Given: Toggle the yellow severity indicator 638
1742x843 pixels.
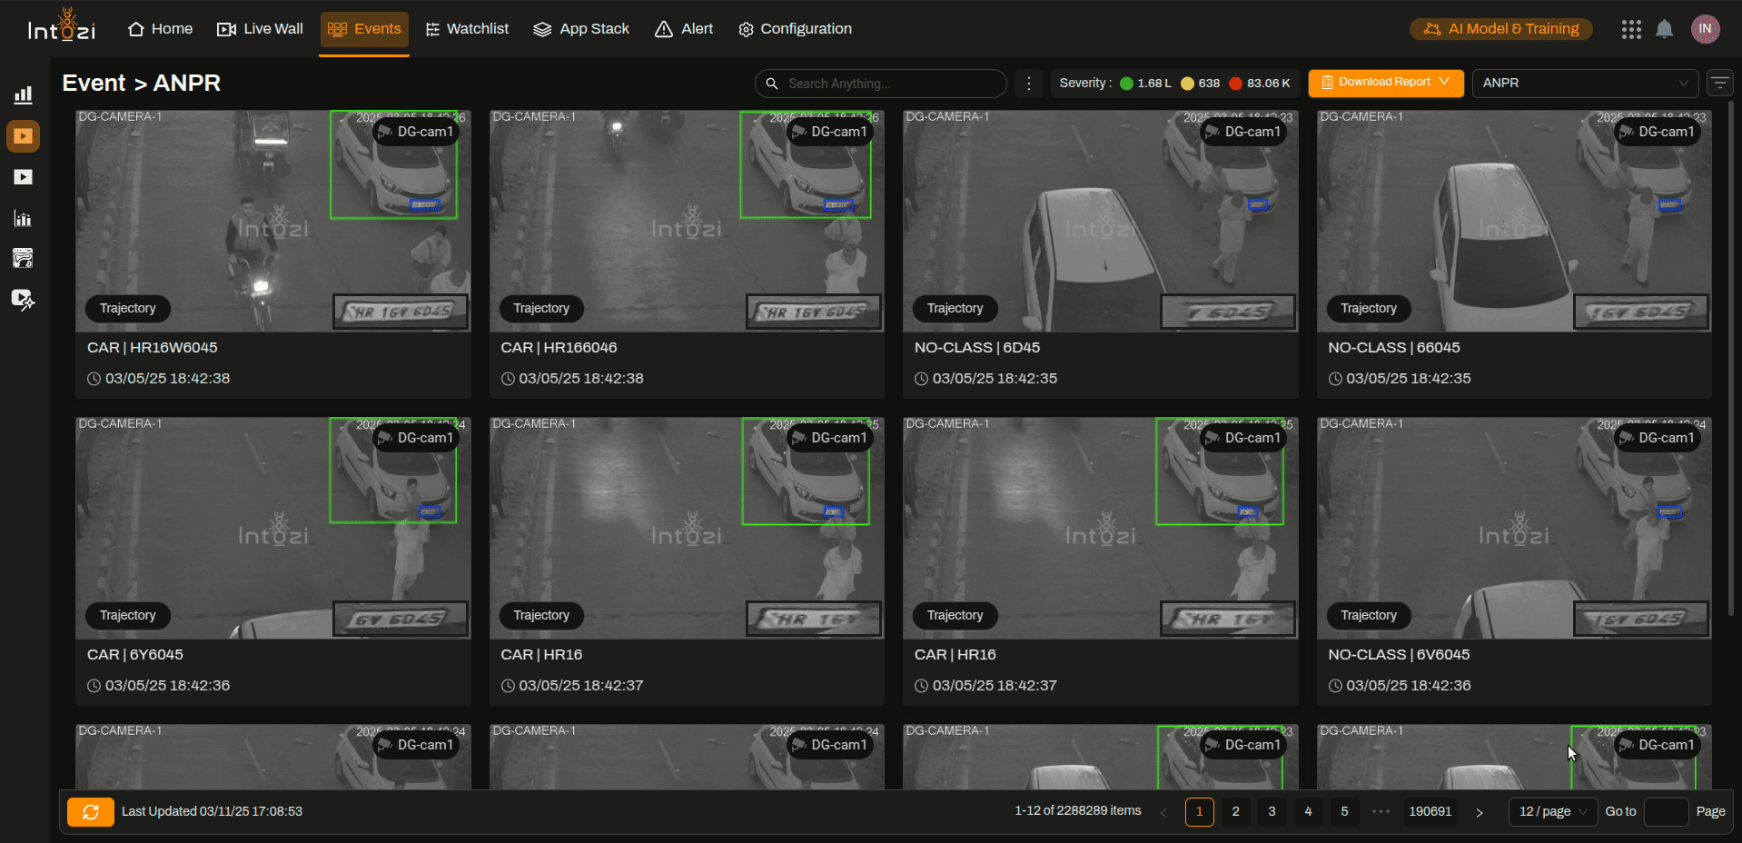Looking at the screenshot, I should point(1200,84).
